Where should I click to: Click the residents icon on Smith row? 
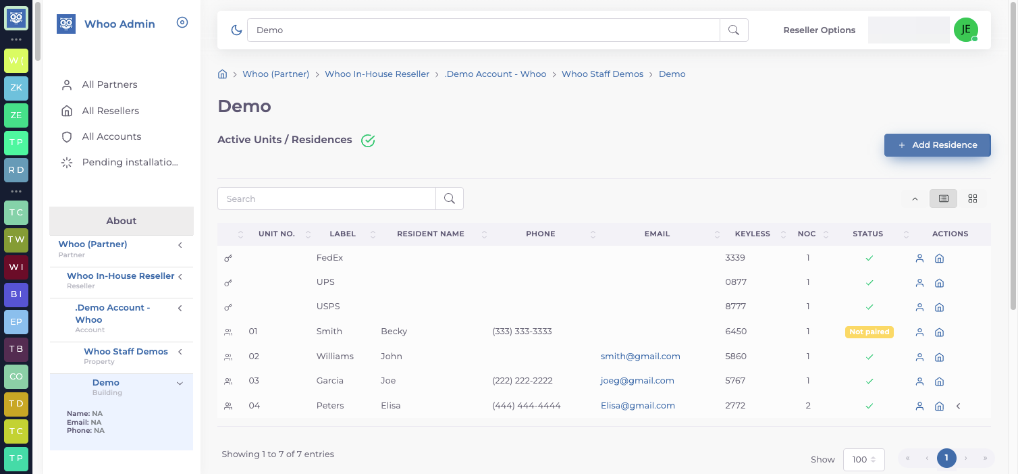228,332
